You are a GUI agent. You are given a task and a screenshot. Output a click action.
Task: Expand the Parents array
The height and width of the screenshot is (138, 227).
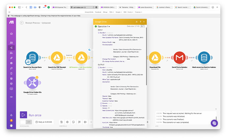pyautogui.click(x=101, y=103)
